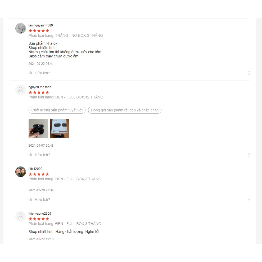The image size is (262, 262).
Task: Open three-dot menu for nguyen.the.than's review
Action: click(x=249, y=155)
